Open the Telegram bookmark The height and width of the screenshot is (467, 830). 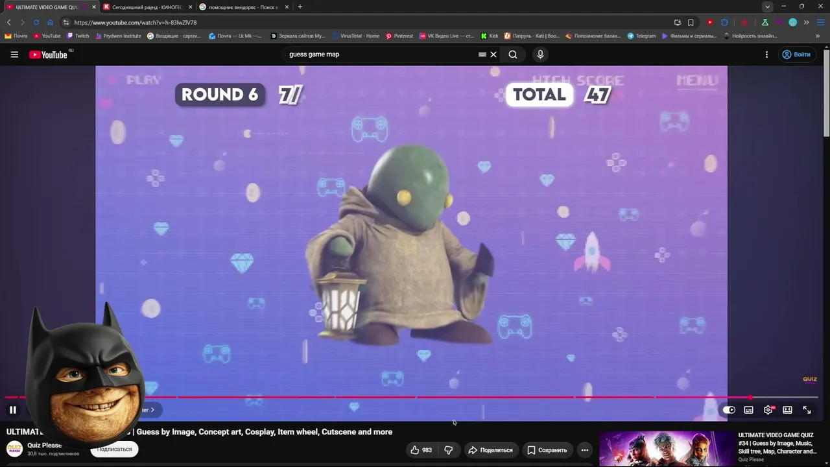[641, 36]
